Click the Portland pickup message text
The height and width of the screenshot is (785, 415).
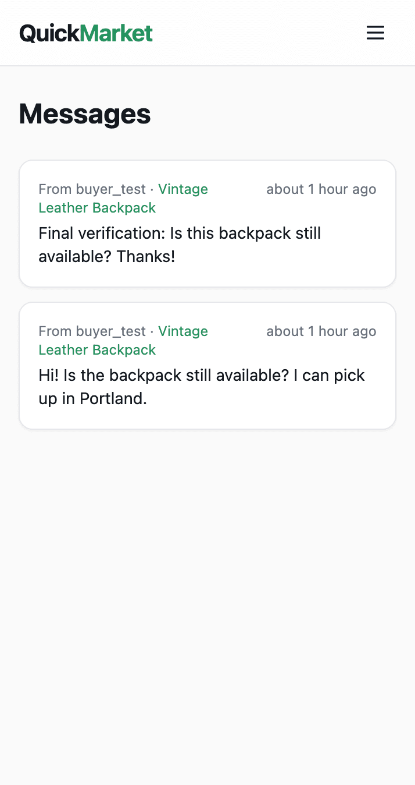tap(201, 387)
